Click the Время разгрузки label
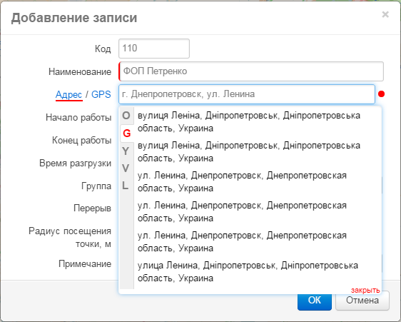The image size is (401, 322). pos(75,163)
